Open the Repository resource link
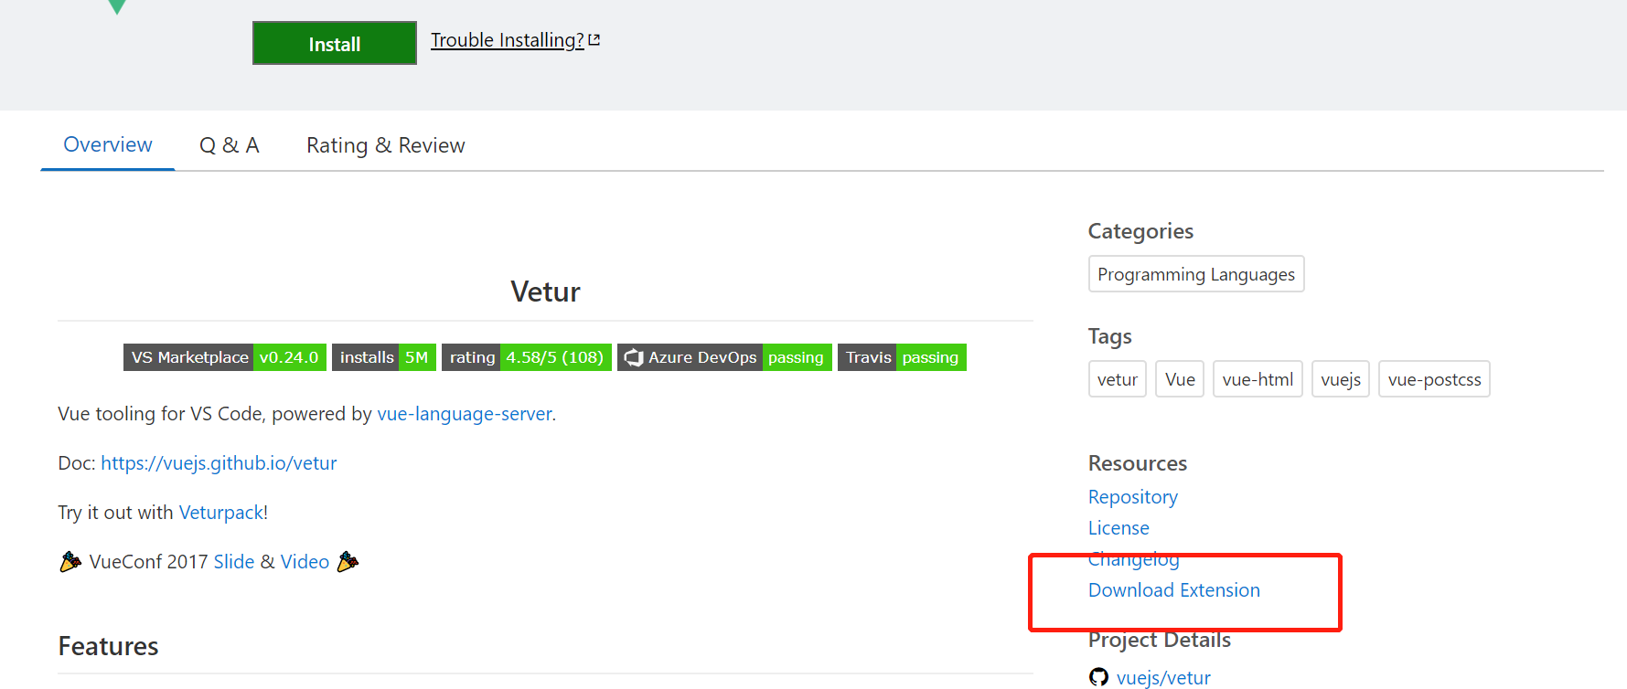The width and height of the screenshot is (1627, 689). click(1133, 497)
